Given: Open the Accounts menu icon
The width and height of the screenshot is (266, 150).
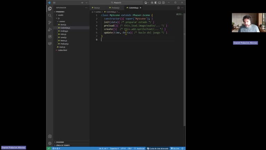Looking at the screenshot, I should (x=50, y=136).
